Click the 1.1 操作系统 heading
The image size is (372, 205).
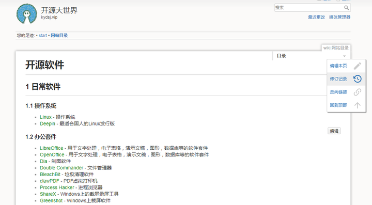click(41, 106)
